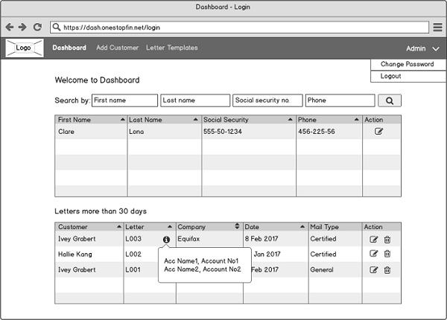
Task: Click Logout in Admin menu
Action: point(391,76)
